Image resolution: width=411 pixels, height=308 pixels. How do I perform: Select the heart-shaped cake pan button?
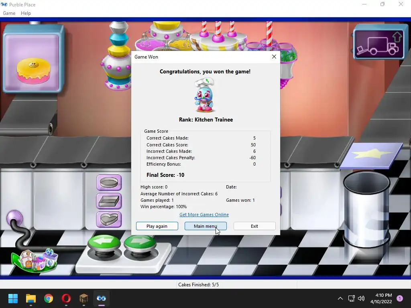(109, 219)
